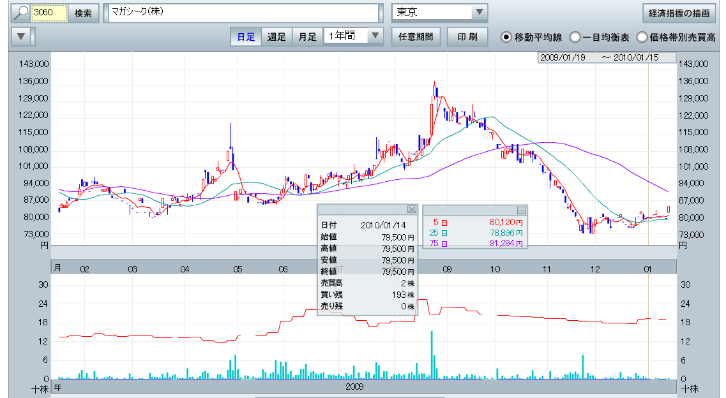Focus the stock code field showing 3060
Image resolution: width=726 pixels, height=398 pixels.
[49, 13]
